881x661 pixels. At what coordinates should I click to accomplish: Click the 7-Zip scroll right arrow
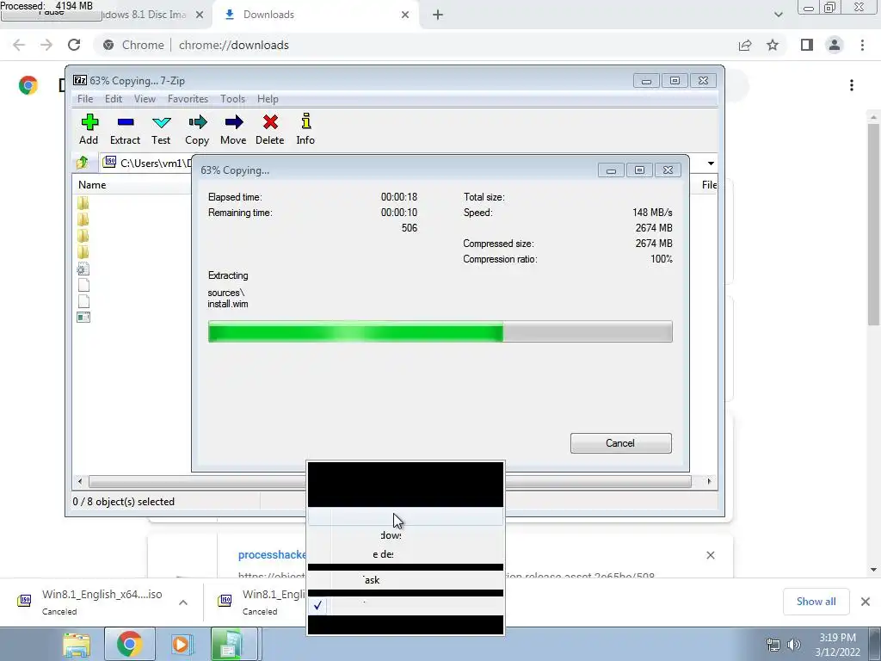(x=709, y=482)
